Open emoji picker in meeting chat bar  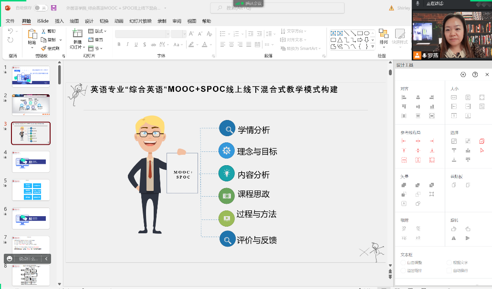tap(10, 259)
